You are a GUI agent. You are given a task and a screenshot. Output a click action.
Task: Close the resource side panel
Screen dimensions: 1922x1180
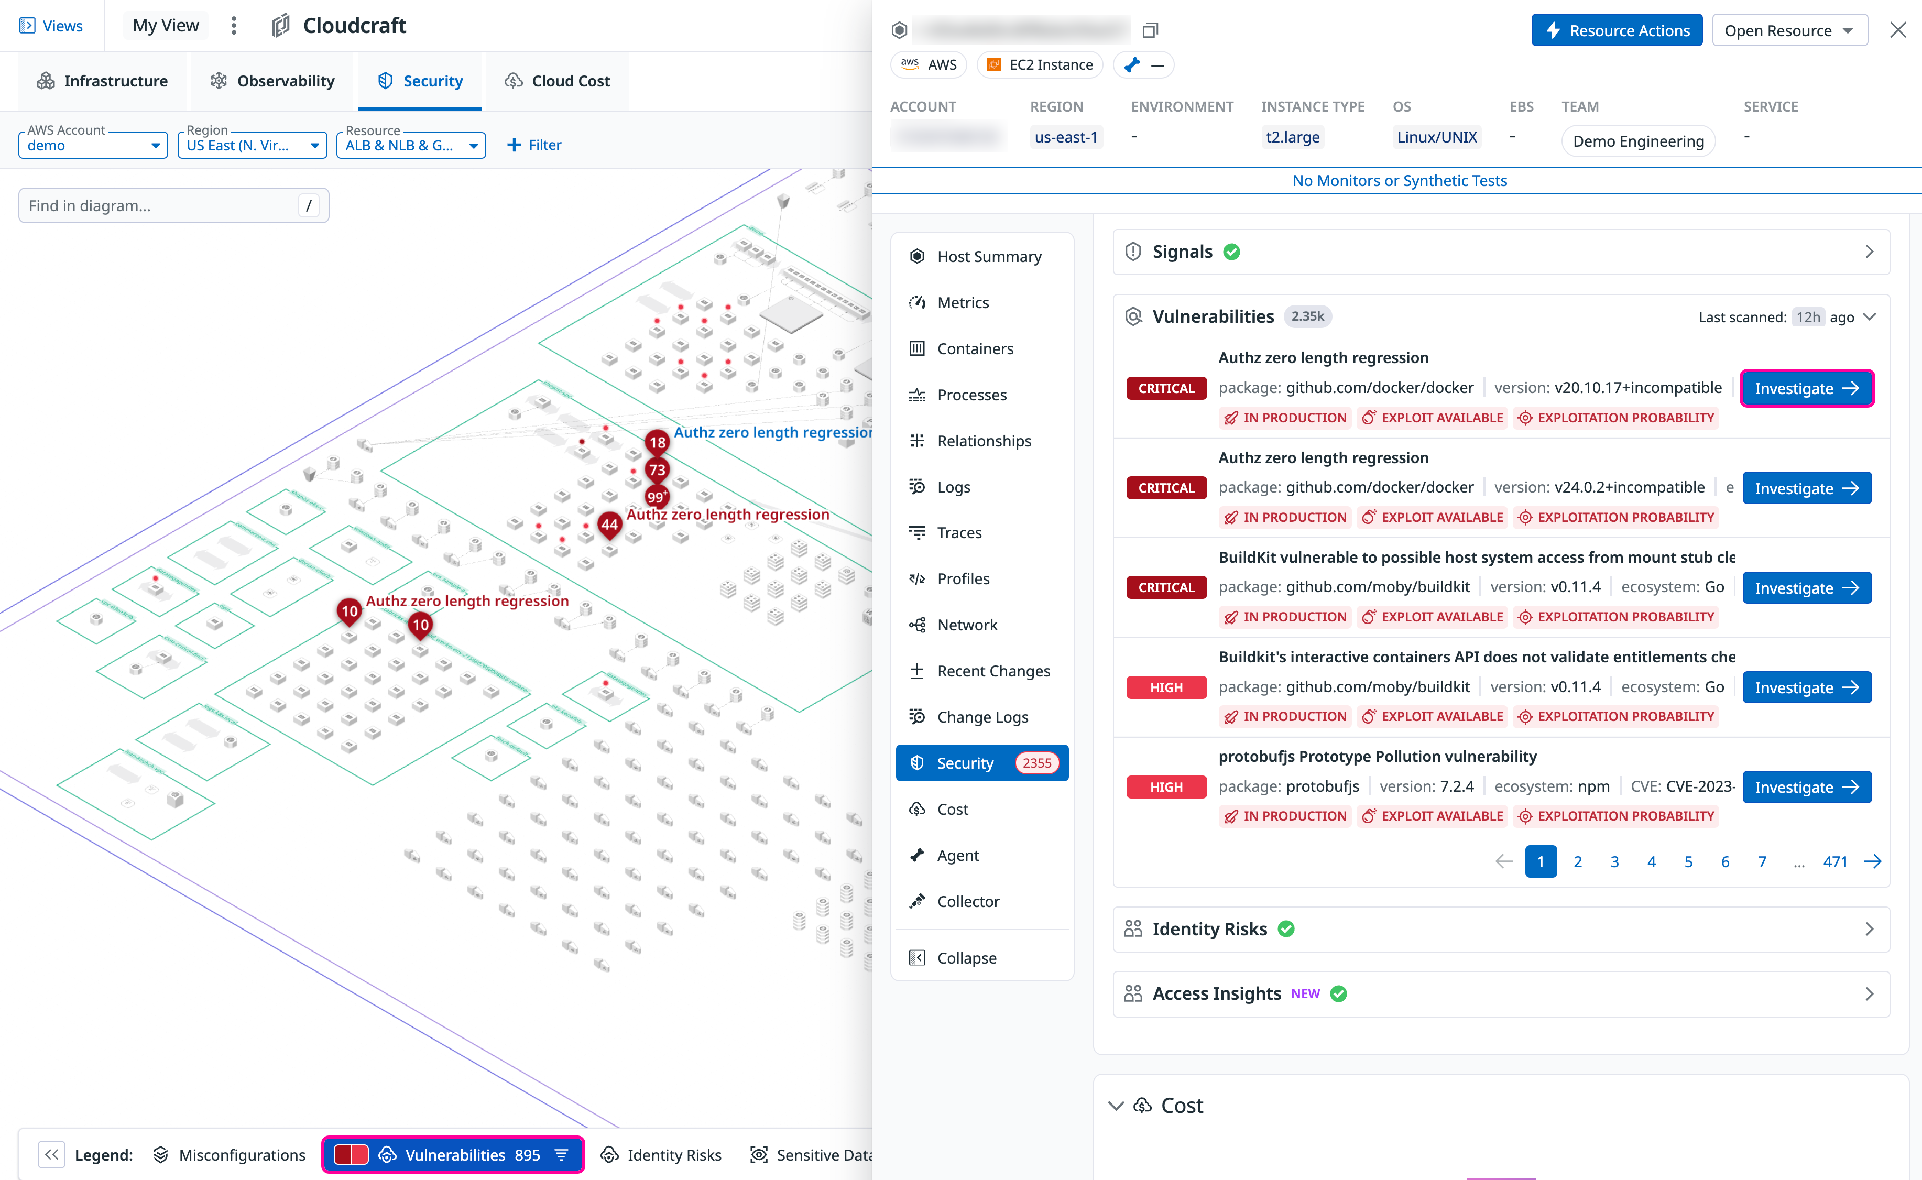pos(1898,30)
